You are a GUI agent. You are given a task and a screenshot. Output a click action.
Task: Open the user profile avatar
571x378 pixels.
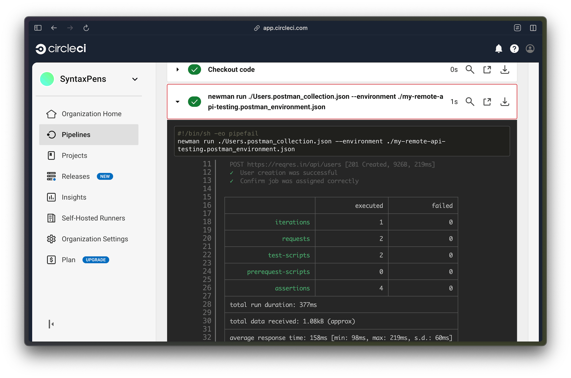530,48
